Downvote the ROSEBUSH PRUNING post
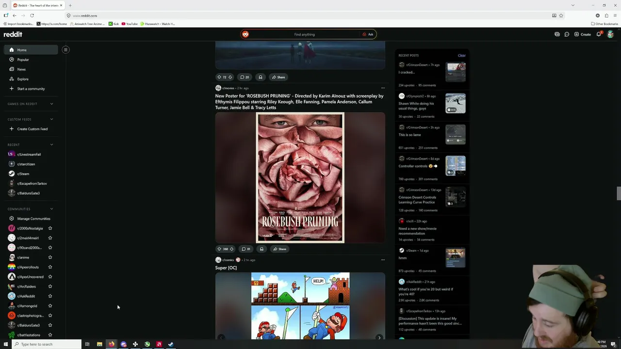Viewport: 621px width, 349px height. [231, 249]
